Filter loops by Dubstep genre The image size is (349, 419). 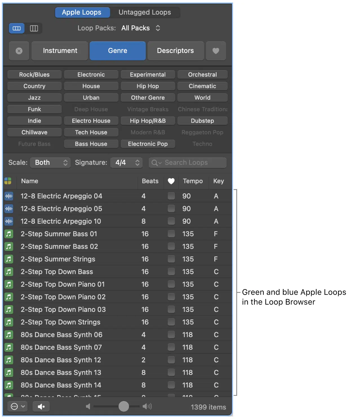click(x=202, y=121)
